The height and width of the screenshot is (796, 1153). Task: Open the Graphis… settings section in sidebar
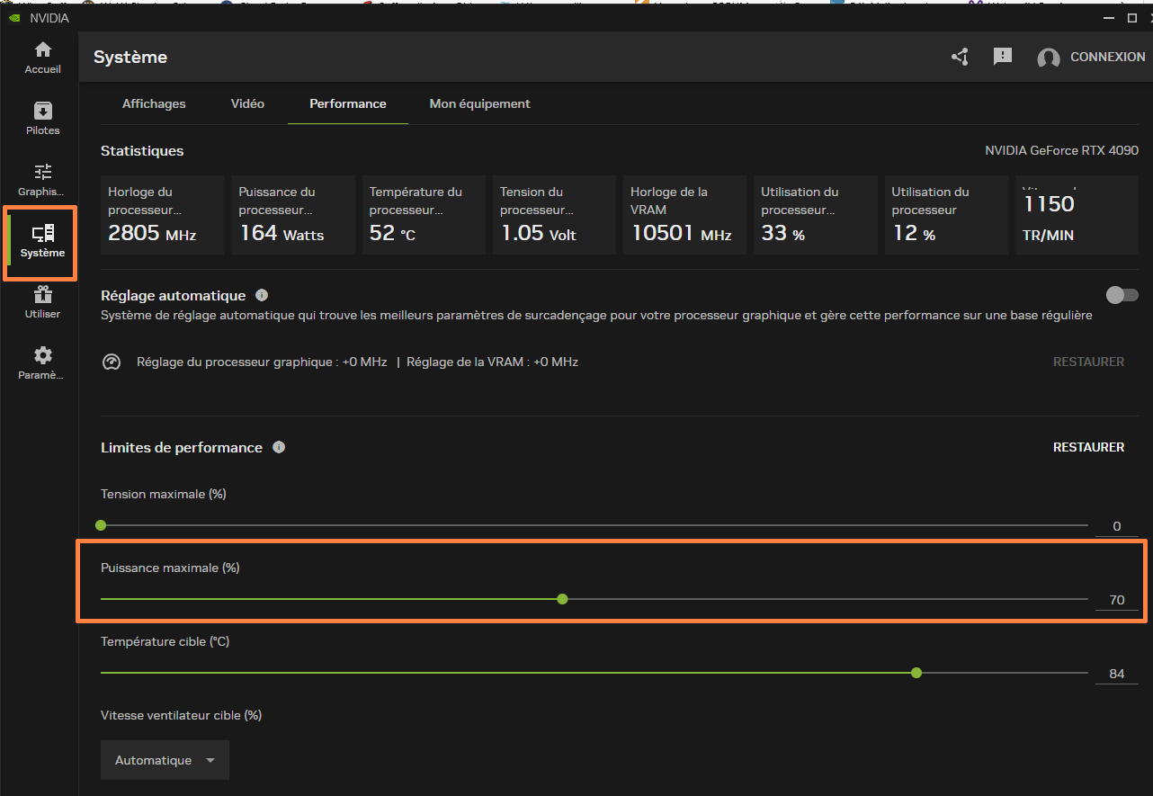click(x=42, y=180)
